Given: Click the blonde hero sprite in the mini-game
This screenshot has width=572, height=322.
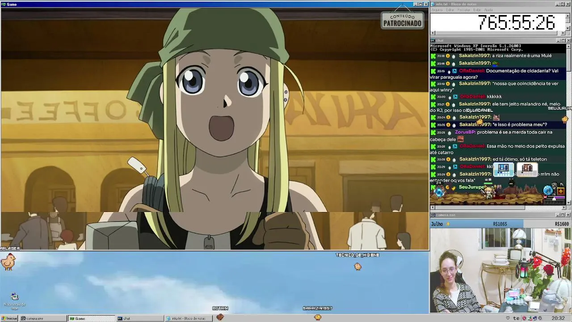Looking at the screenshot, I should (x=488, y=192).
